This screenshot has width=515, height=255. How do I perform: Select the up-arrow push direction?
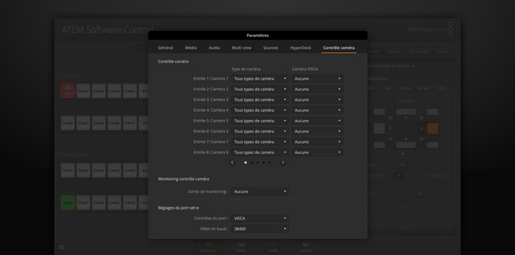point(406,118)
